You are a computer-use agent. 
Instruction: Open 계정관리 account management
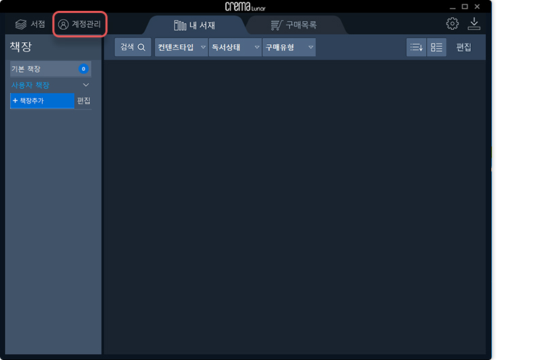[x=80, y=24]
